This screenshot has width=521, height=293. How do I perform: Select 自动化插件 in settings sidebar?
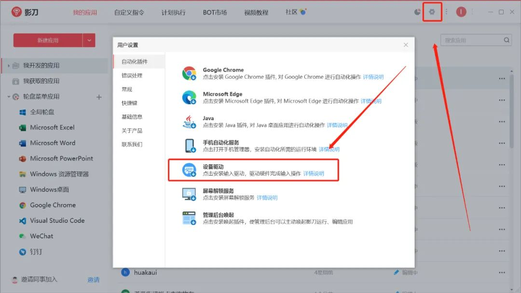[x=139, y=61]
